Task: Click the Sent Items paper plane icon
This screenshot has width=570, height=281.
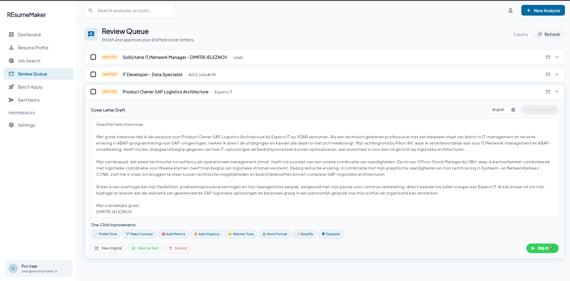Action: coord(11,100)
